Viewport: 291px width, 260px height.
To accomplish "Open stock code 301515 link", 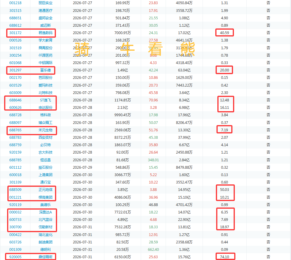I will pyautogui.click(x=15, y=11).
